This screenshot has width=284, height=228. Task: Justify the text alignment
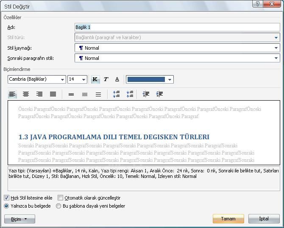(53, 94)
